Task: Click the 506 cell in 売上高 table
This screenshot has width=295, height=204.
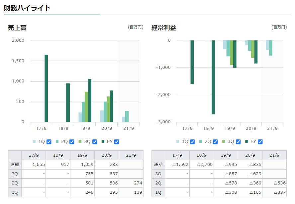Action: [x=107, y=183]
